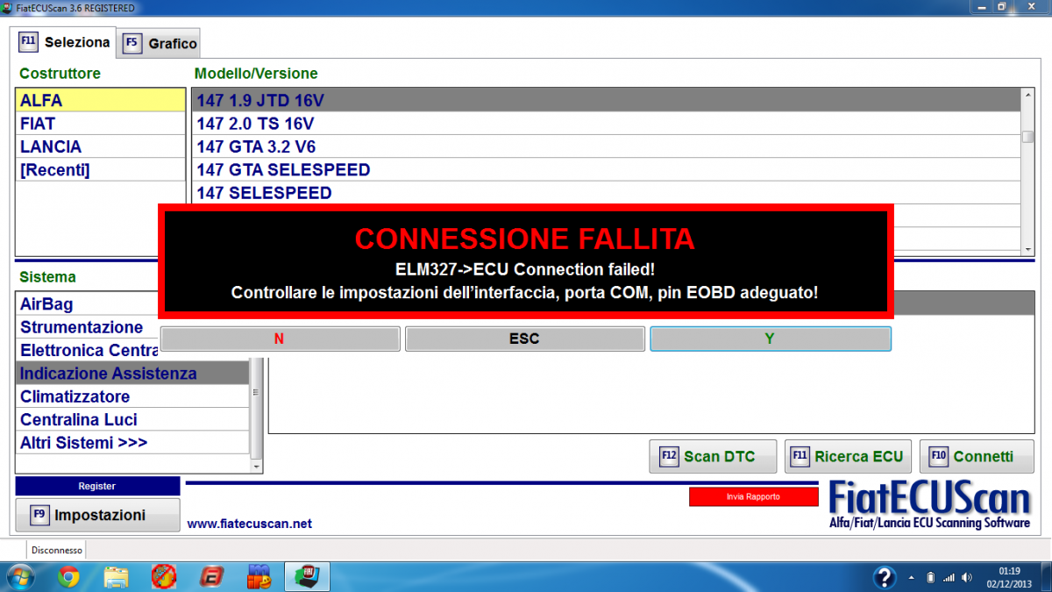Select LANCIA manufacturer
This screenshot has width=1052, height=592.
(101, 146)
